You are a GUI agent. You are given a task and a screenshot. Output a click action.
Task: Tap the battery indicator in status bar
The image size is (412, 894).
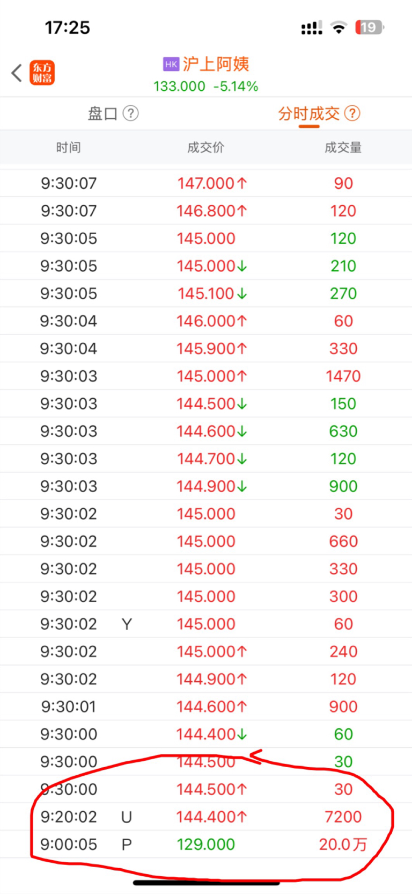pos(370,27)
